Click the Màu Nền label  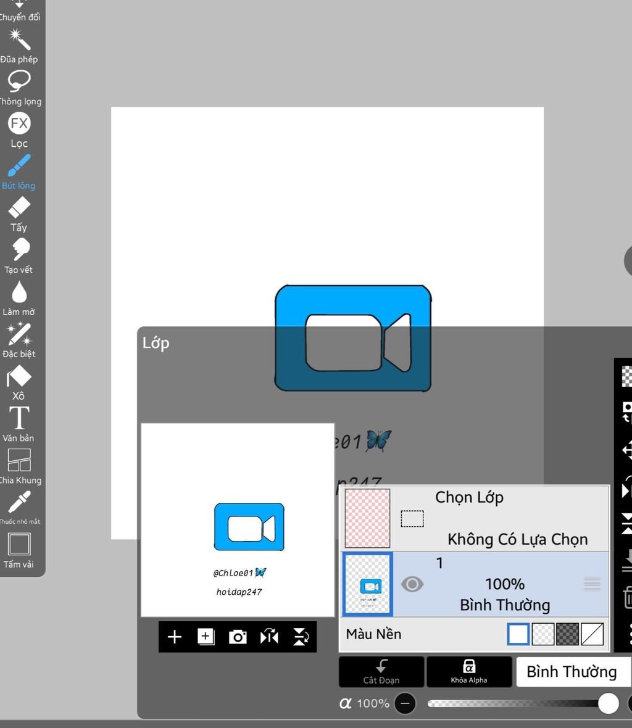point(374,634)
